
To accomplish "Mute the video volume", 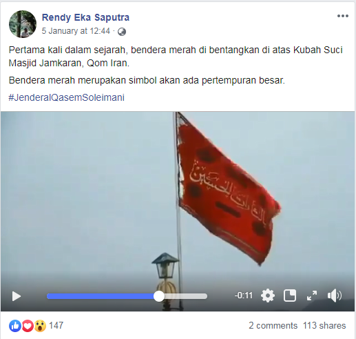I will pos(334,296).
